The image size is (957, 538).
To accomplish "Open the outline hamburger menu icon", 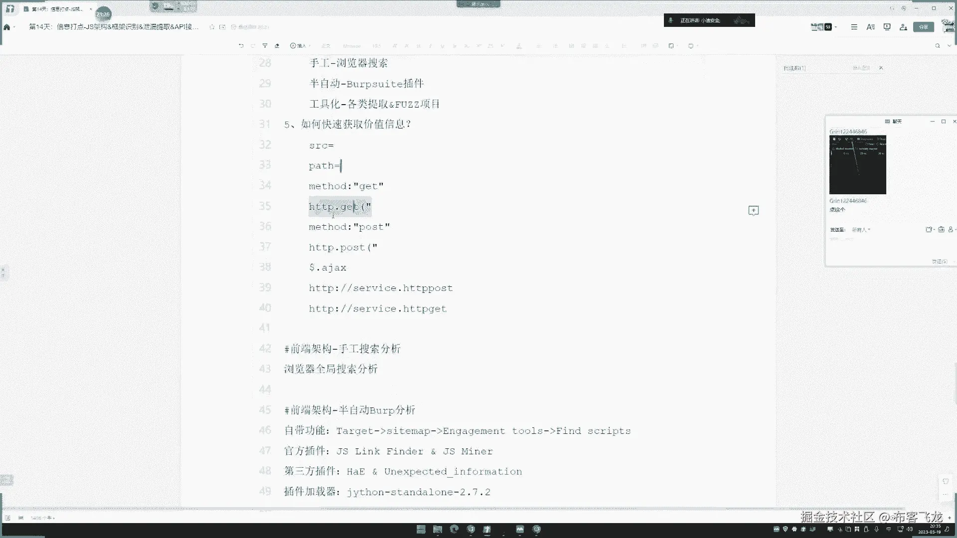I will 854,27.
